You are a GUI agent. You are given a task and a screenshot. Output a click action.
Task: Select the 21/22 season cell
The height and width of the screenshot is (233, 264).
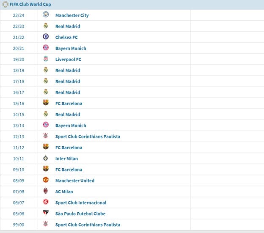tap(19, 37)
